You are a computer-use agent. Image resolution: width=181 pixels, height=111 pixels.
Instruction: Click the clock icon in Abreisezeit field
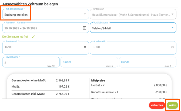[x=172, y=47]
